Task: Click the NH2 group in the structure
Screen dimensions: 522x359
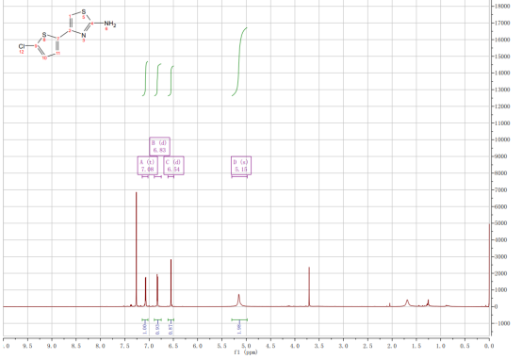Action: pyautogui.click(x=110, y=24)
